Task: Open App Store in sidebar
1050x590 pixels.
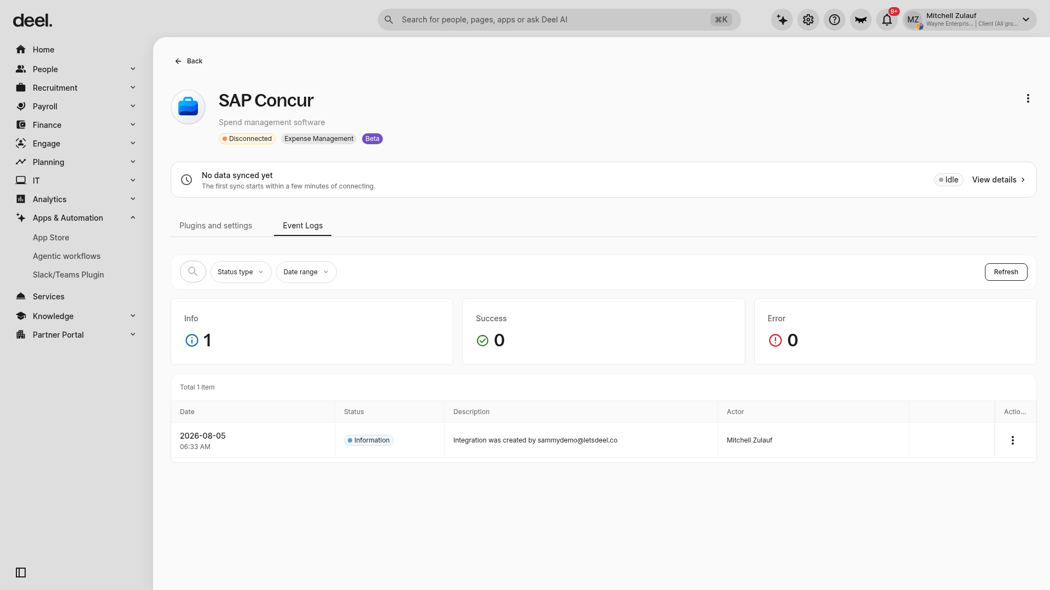Action: pos(51,238)
